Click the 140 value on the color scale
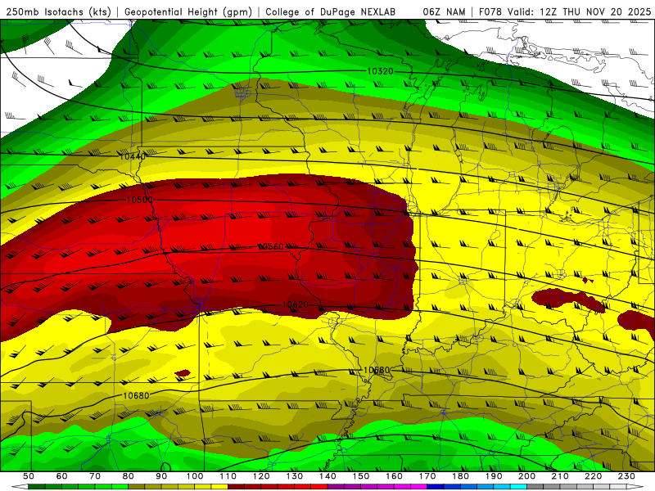Viewport: 655px width, 491px height. tap(327, 476)
